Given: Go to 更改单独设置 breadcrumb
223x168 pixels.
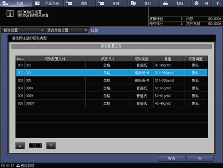Looking at the screenshot, I should click(x=66, y=30).
